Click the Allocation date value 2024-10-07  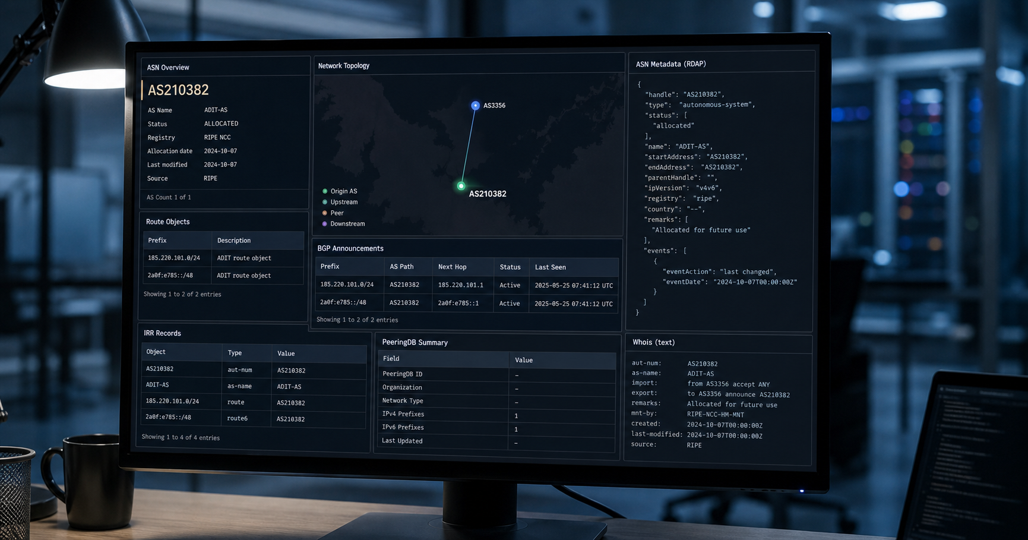pos(220,151)
